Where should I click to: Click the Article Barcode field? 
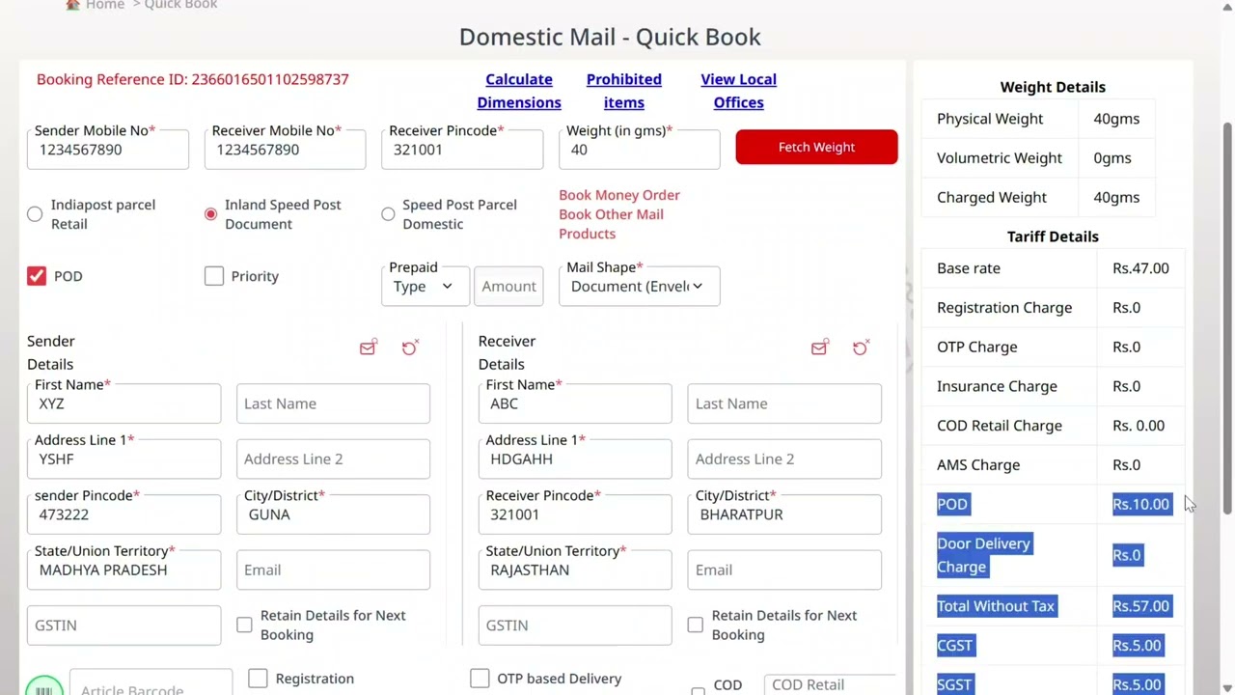(x=151, y=682)
